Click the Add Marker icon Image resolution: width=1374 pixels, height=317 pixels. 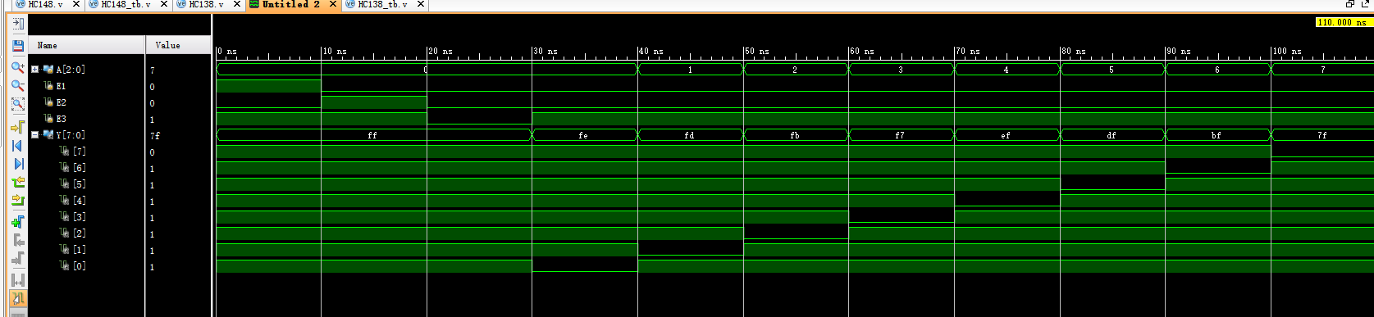(18, 222)
